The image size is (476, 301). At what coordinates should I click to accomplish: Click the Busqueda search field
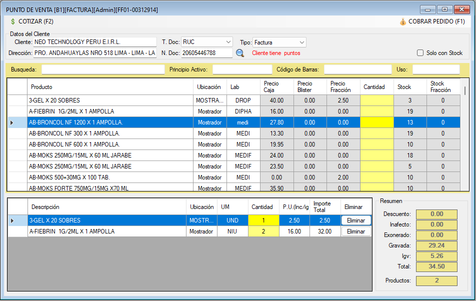103,69
